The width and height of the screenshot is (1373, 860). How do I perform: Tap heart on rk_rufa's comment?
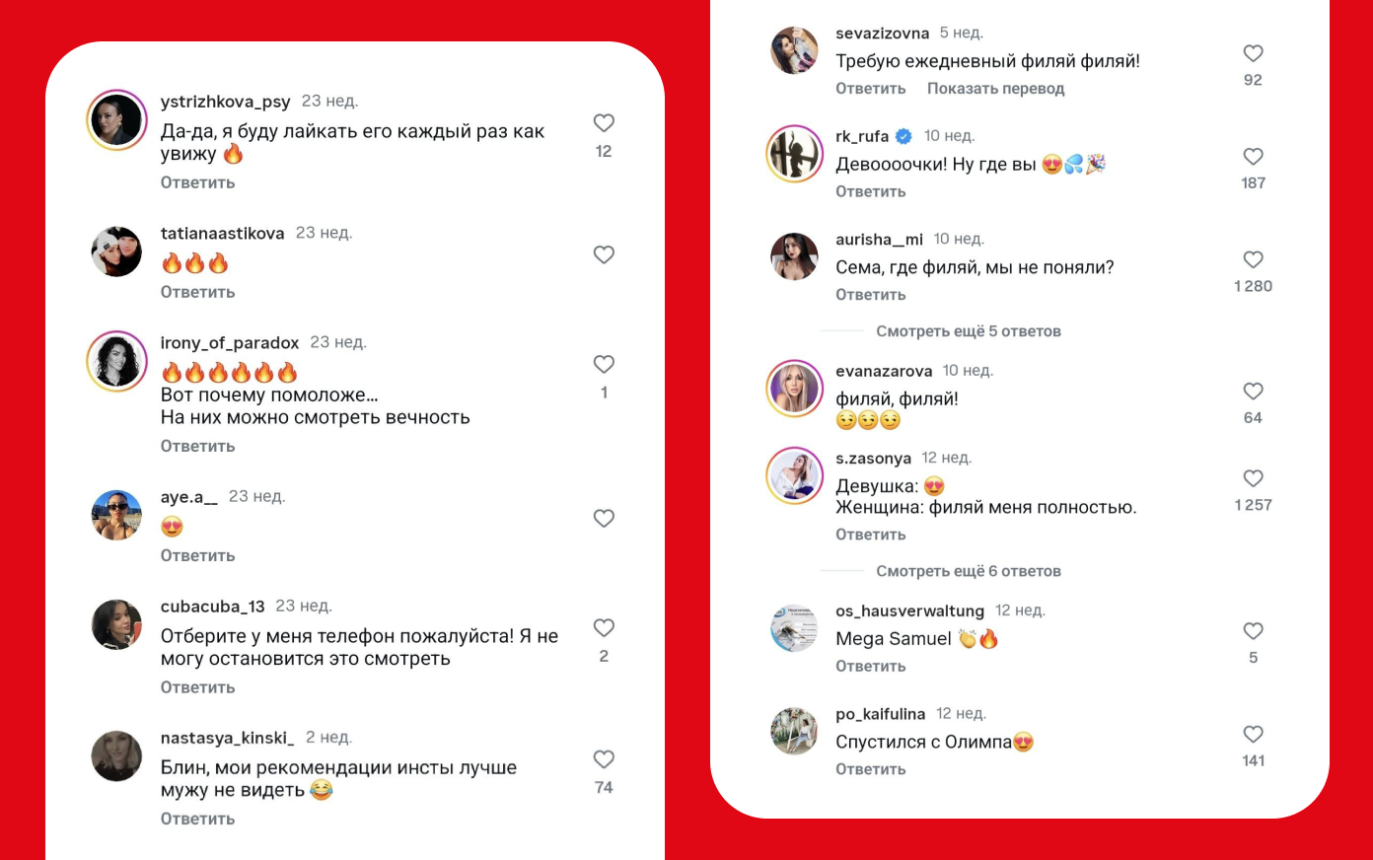click(x=1253, y=156)
